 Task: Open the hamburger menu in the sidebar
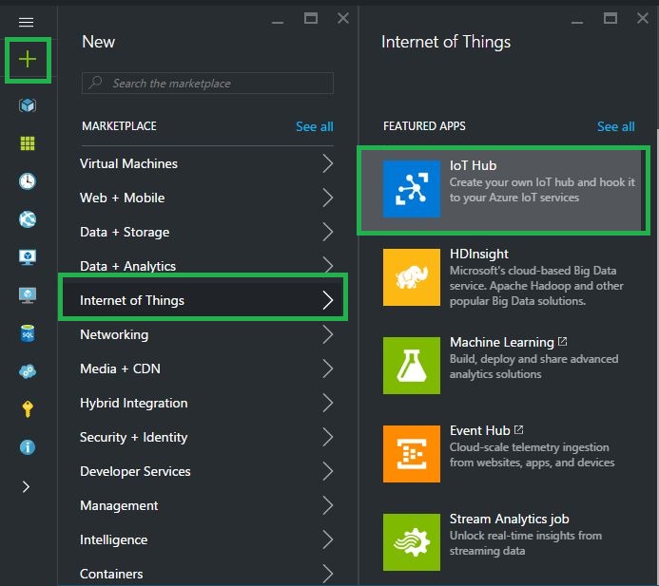(x=27, y=22)
